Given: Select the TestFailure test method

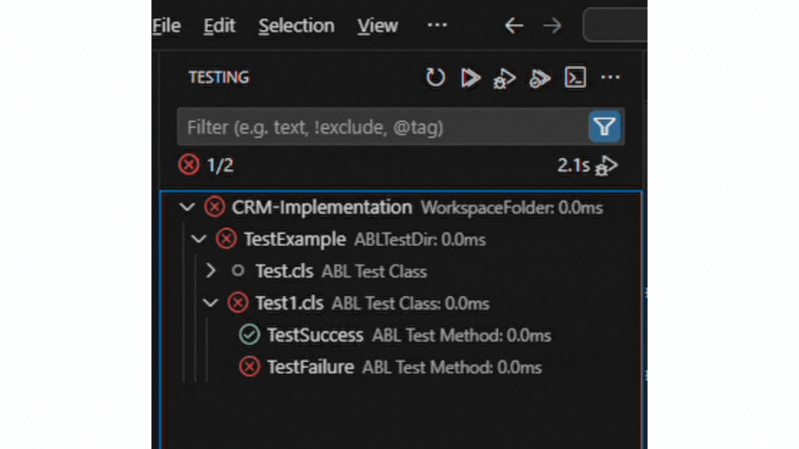Looking at the screenshot, I should click(310, 367).
